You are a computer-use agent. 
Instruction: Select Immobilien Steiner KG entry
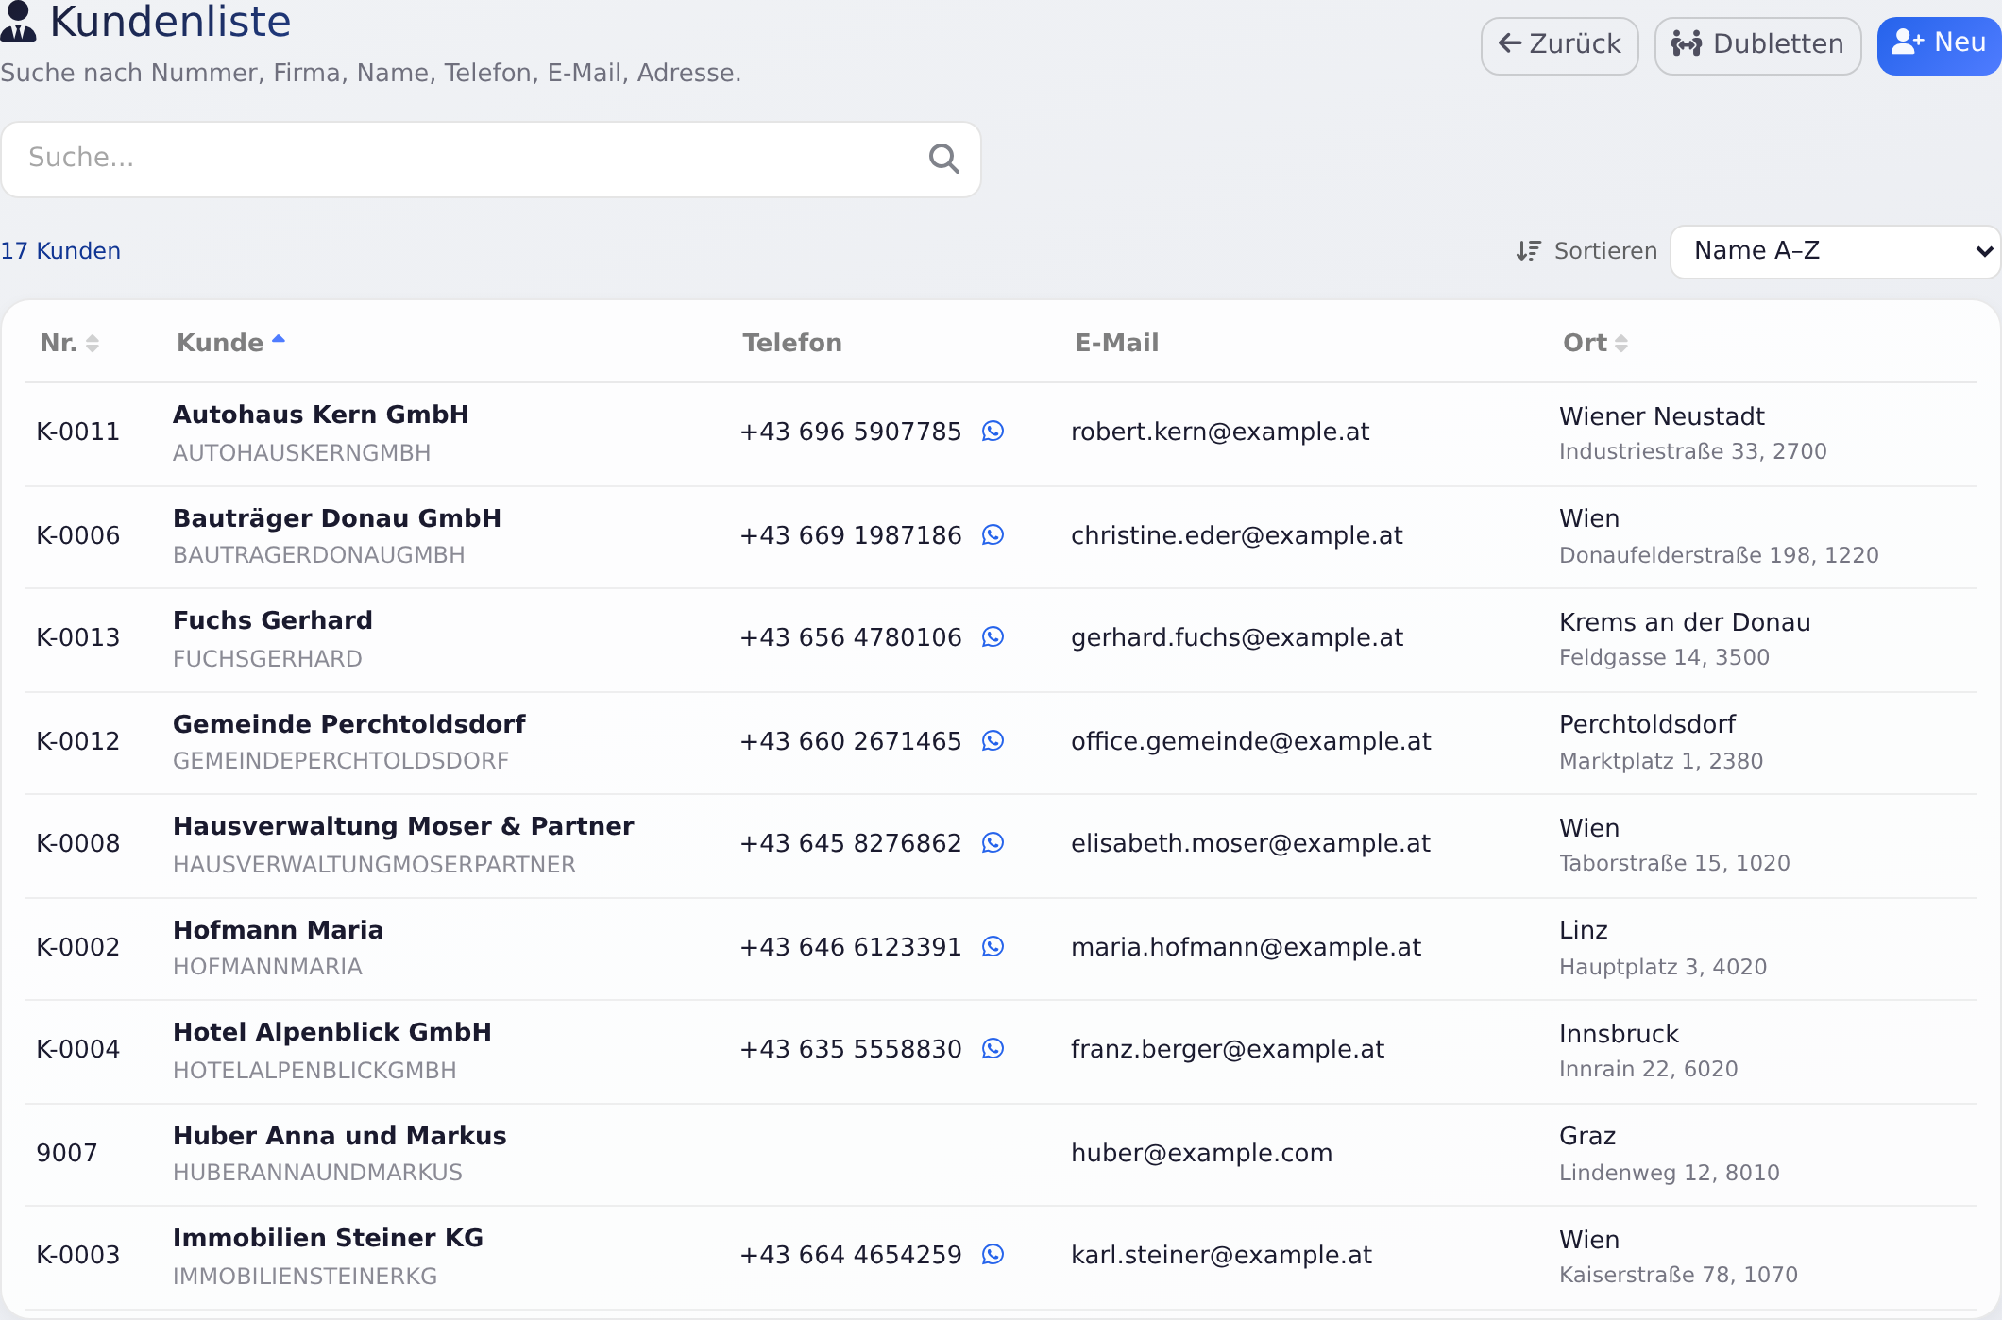pos(329,1238)
